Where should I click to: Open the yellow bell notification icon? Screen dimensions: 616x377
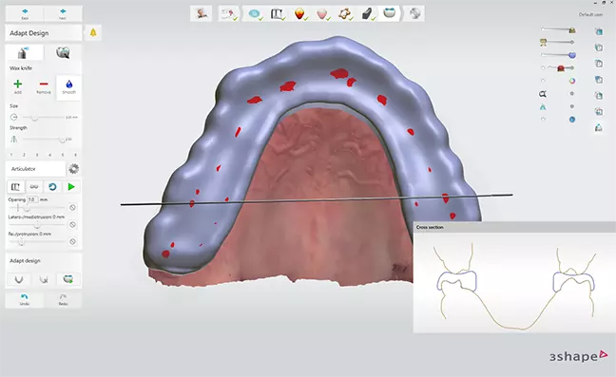[x=93, y=32]
